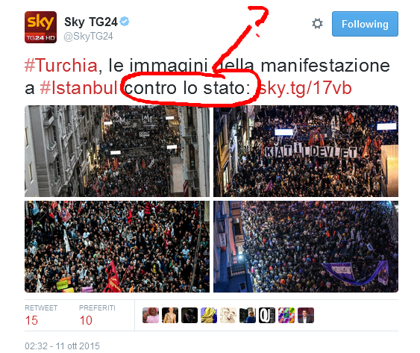Open the black-and-white Q logo avatar
The height and width of the screenshot is (353, 420).
coord(267,315)
